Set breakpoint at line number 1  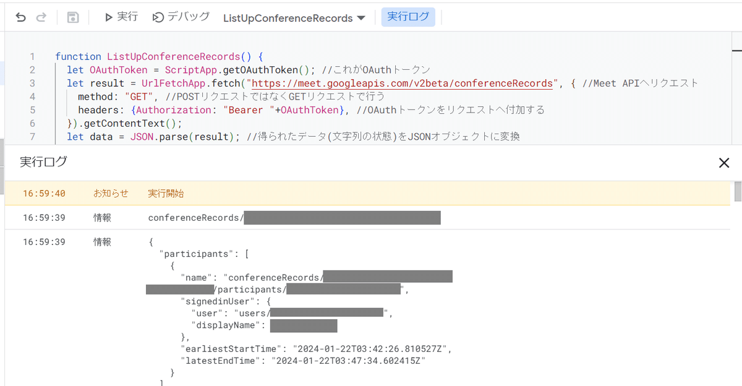pos(32,56)
